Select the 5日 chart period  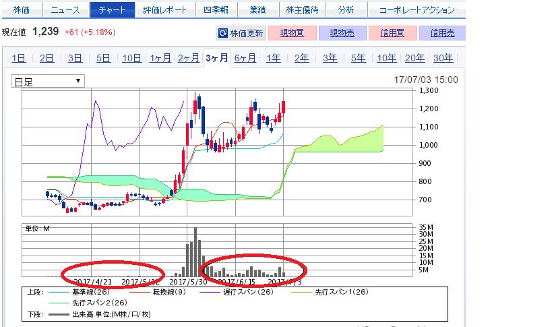pyautogui.click(x=103, y=58)
